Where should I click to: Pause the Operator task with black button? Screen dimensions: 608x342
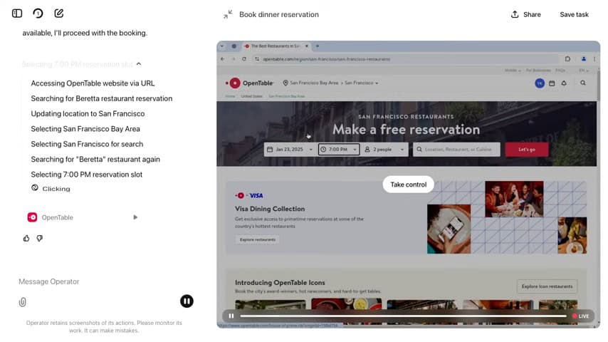tap(187, 301)
